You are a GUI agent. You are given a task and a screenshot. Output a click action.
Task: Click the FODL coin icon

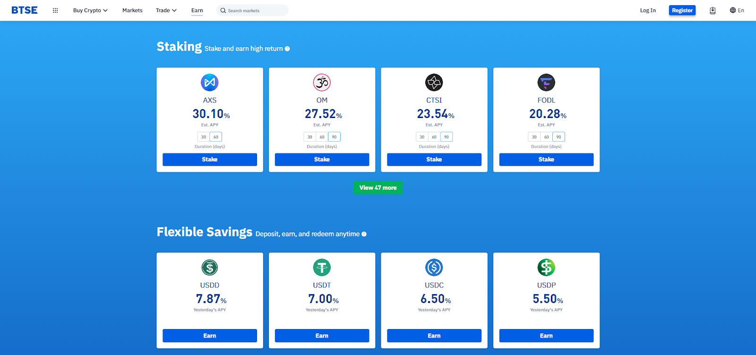coord(546,83)
